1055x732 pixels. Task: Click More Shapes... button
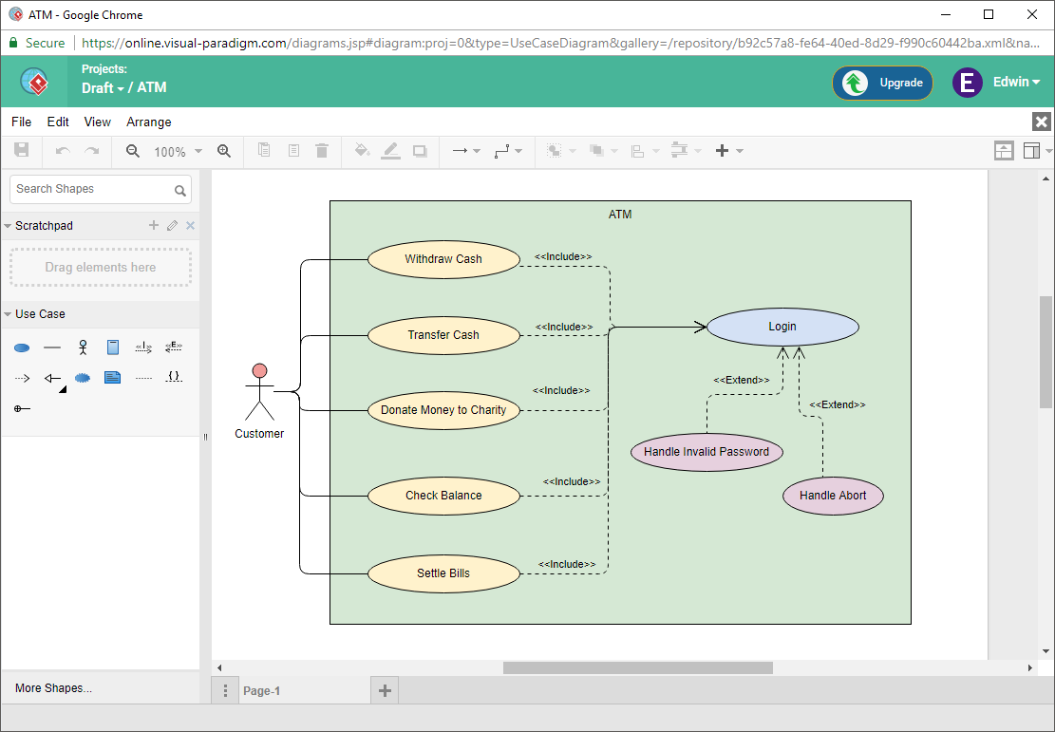click(x=54, y=688)
